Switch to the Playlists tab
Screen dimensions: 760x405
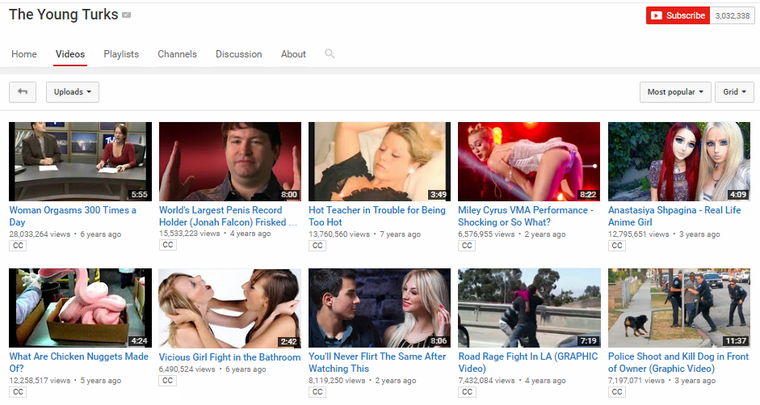121,54
